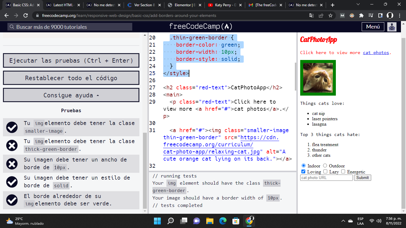This screenshot has height=228, width=406.
Task: Open the Chrome profile avatar icon
Action: [x=390, y=15]
